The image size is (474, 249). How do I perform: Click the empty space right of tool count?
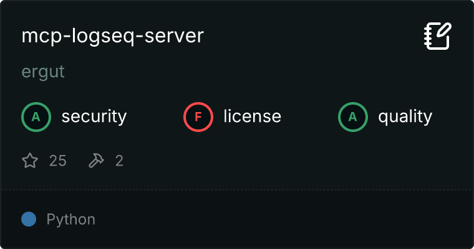coord(281,161)
